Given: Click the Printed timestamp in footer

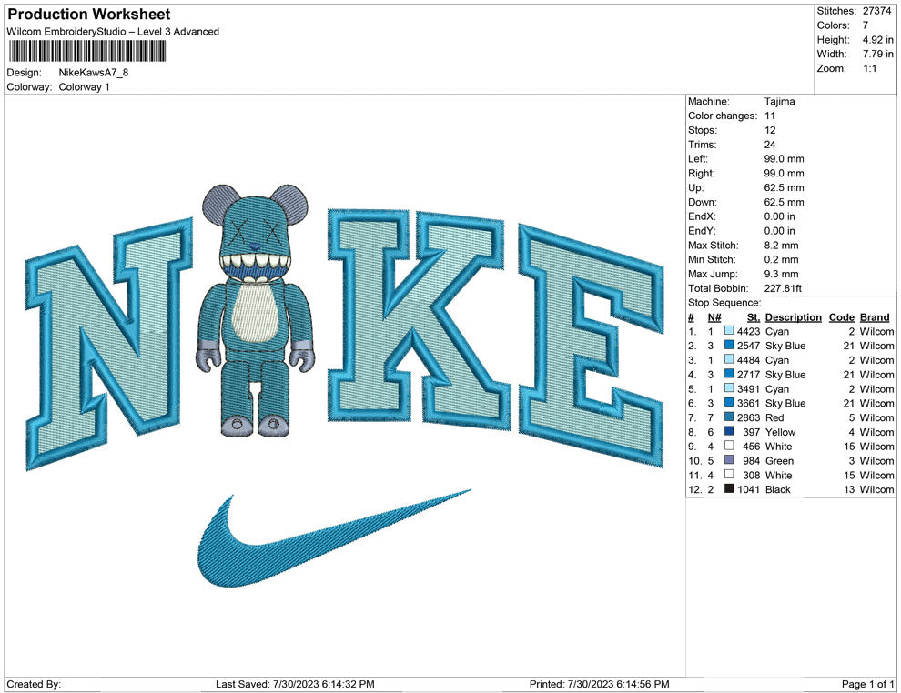Looking at the screenshot, I should [x=600, y=685].
